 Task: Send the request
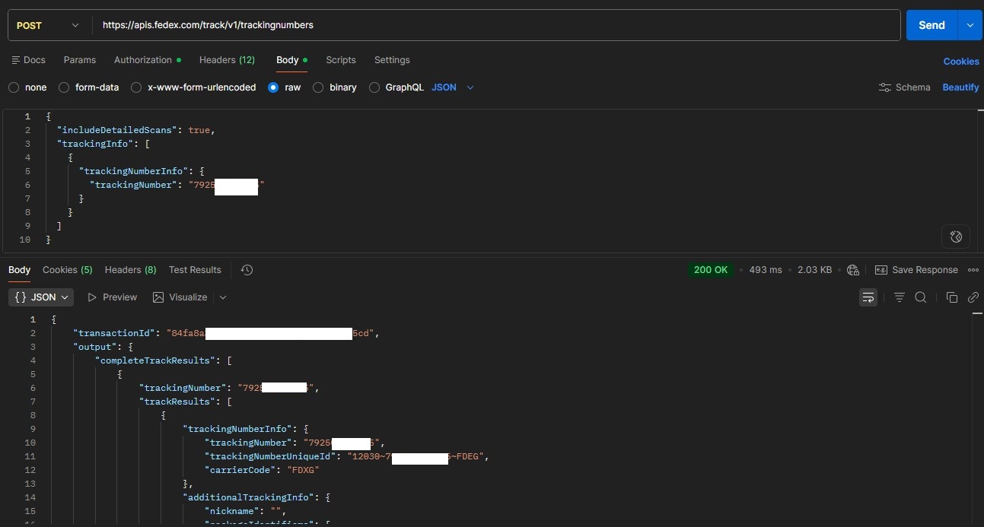[x=931, y=25]
